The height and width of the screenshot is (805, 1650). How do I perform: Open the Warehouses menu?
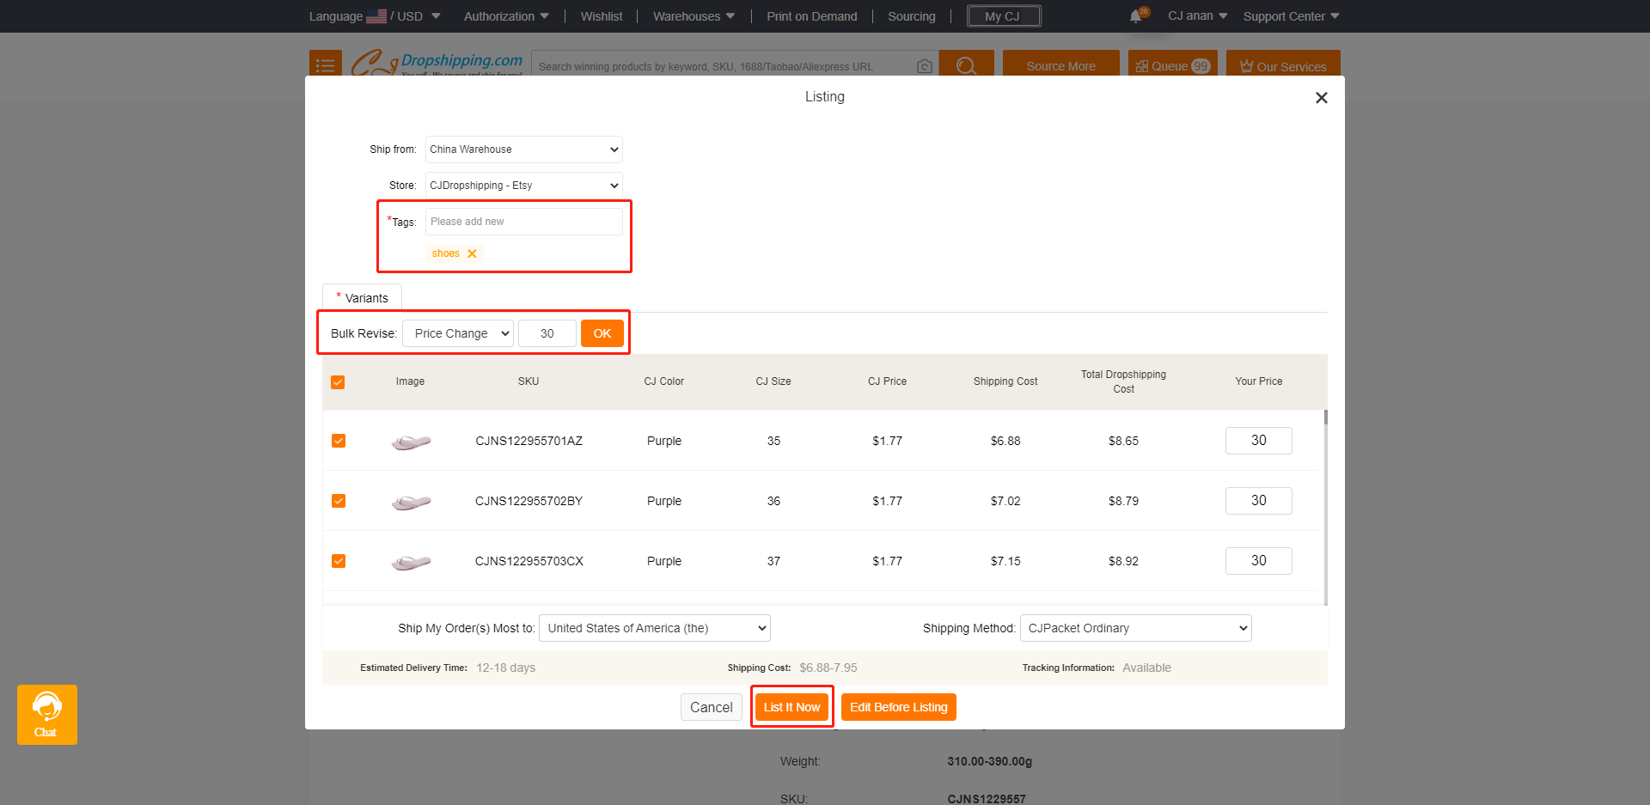tap(694, 16)
